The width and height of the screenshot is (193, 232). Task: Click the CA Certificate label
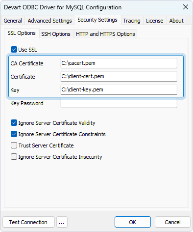pyautogui.click(x=27, y=63)
